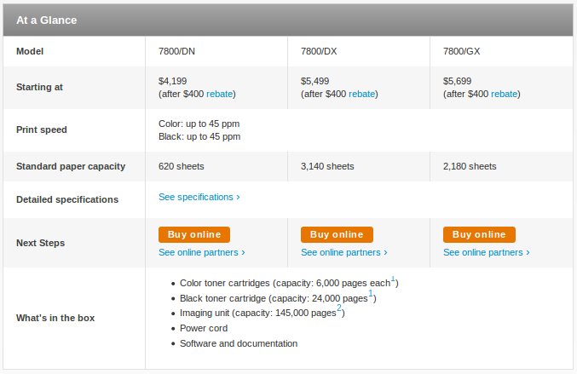Select the 7800/DN model cell
Image resolution: width=577 pixels, height=374 pixels.
(x=216, y=51)
